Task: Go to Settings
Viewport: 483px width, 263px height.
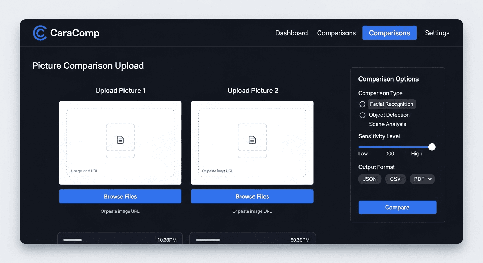Action: [437, 33]
